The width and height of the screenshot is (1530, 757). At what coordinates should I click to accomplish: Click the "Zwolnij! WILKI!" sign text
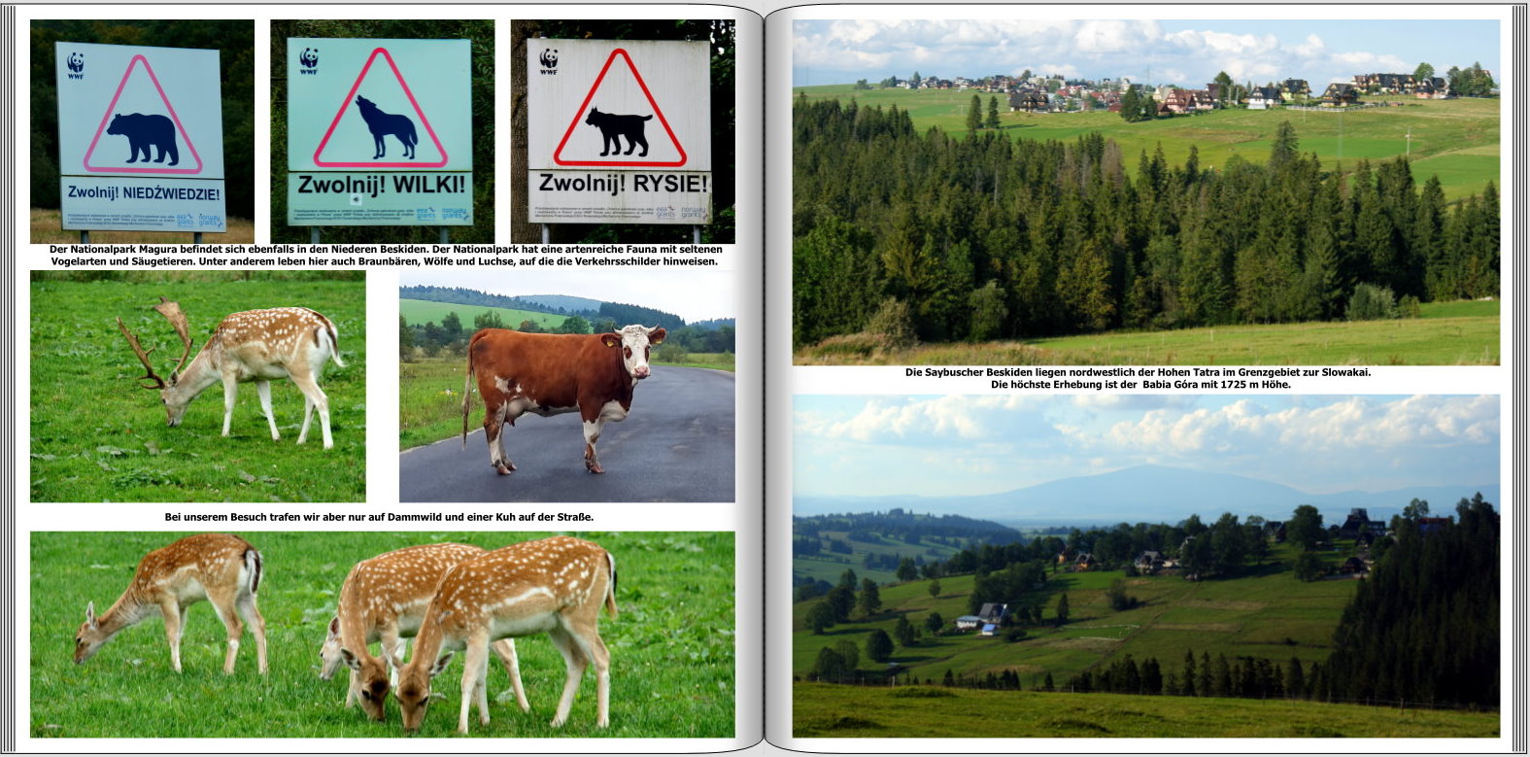click(381, 185)
